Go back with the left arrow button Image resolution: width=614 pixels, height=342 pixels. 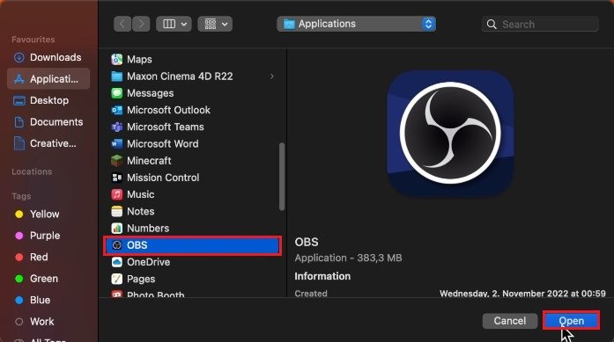pyautogui.click(x=122, y=24)
